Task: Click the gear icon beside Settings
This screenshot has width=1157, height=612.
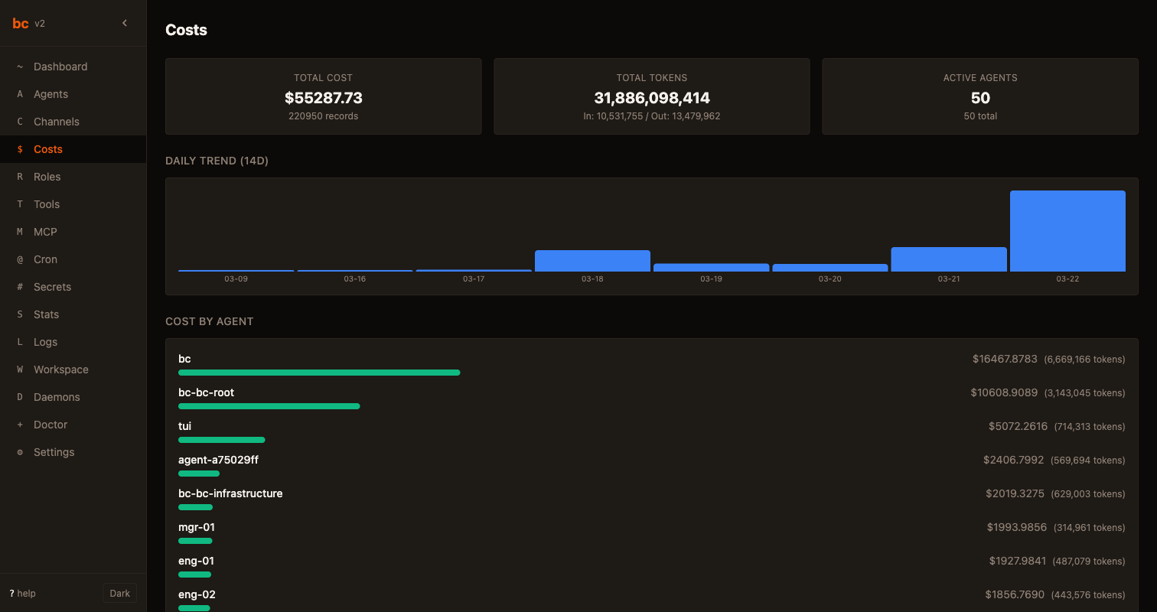Action: click(20, 452)
